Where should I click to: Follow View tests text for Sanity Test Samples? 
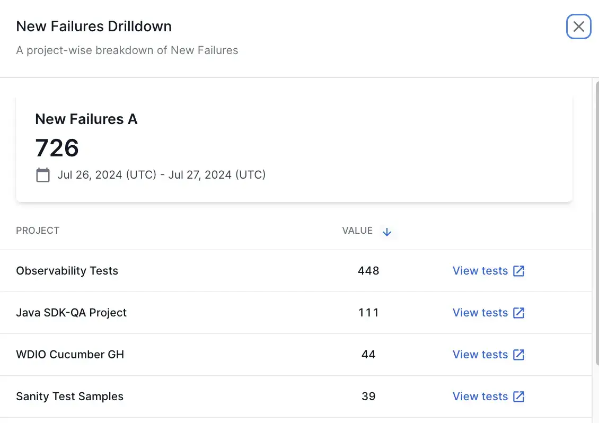click(x=480, y=396)
